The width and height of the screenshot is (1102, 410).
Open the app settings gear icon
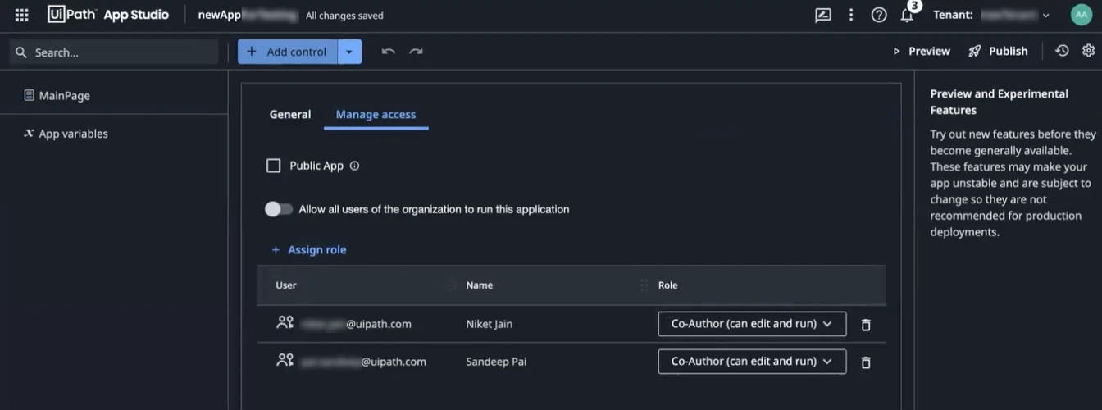point(1088,51)
